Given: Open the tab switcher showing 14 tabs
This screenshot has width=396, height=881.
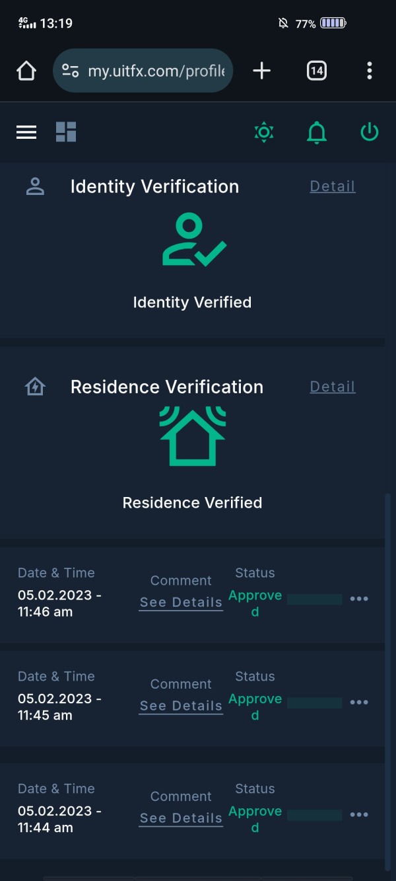Looking at the screenshot, I should 317,71.
